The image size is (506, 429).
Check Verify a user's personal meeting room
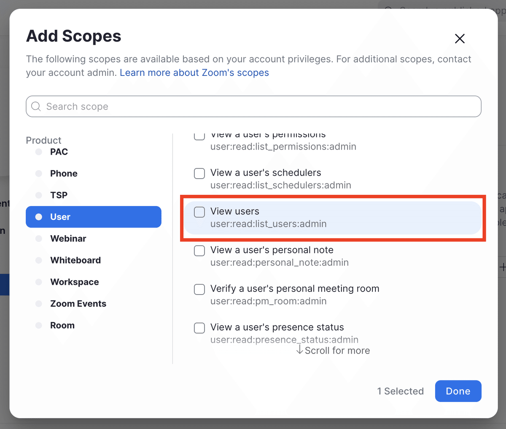pyautogui.click(x=199, y=290)
